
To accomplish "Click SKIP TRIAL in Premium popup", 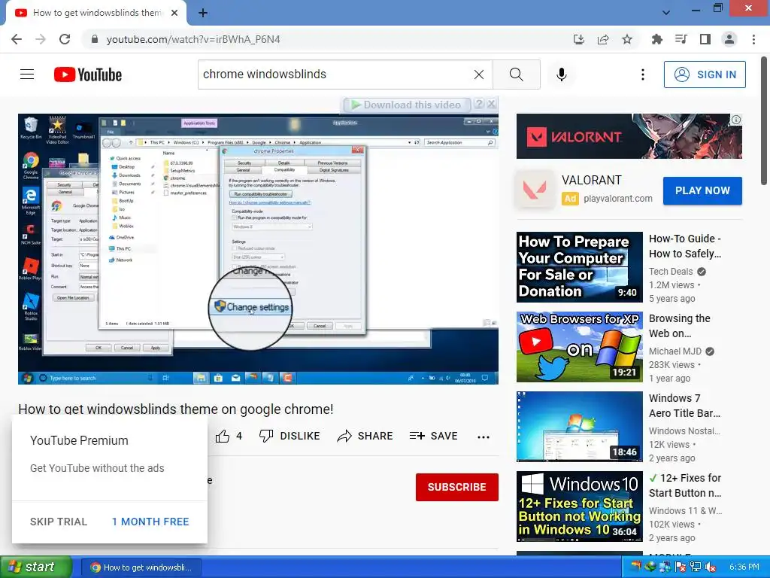I will tap(59, 522).
